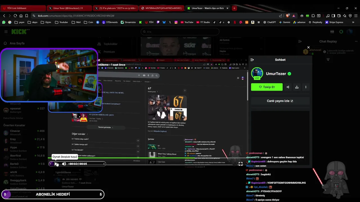Reload the page with the refresh icon
360x202 pixels.
point(15,16)
